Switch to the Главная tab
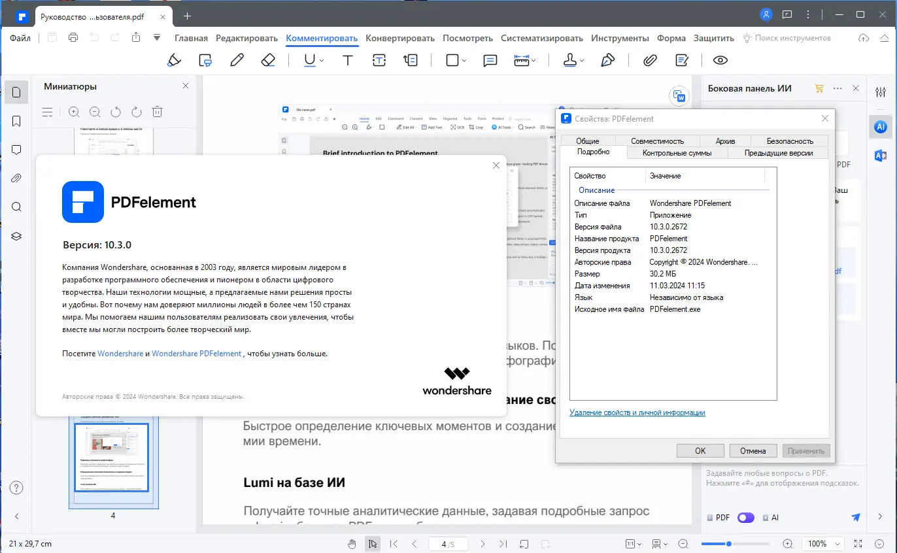Image resolution: width=897 pixels, height=553 pixels. [191, 38]
